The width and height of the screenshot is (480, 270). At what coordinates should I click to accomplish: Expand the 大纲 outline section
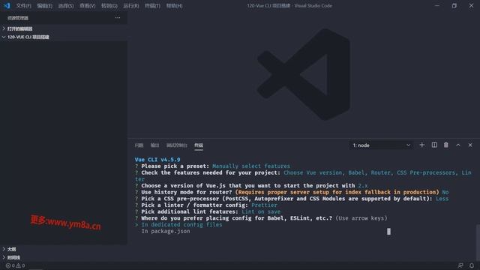(64, 249)
